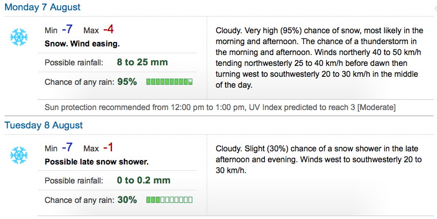Click the sun protection UV Index notice
This screenshot has width=437, height=219.
tap(220, 107)
